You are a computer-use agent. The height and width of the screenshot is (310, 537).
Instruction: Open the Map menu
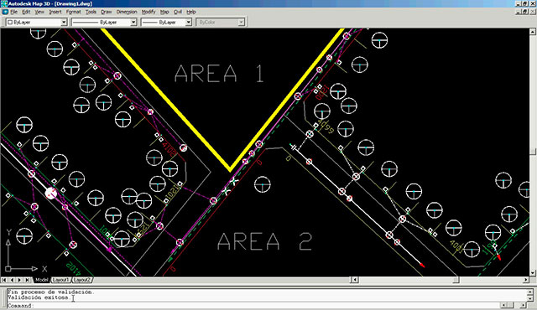(164, 12)
